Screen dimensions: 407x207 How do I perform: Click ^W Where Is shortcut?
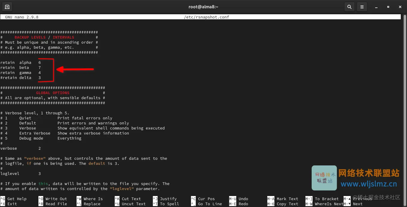click(x=90, y=199)
